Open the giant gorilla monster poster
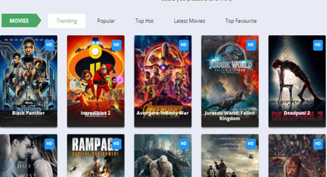This screenshot has height=177, width=327. coord(163,155)
